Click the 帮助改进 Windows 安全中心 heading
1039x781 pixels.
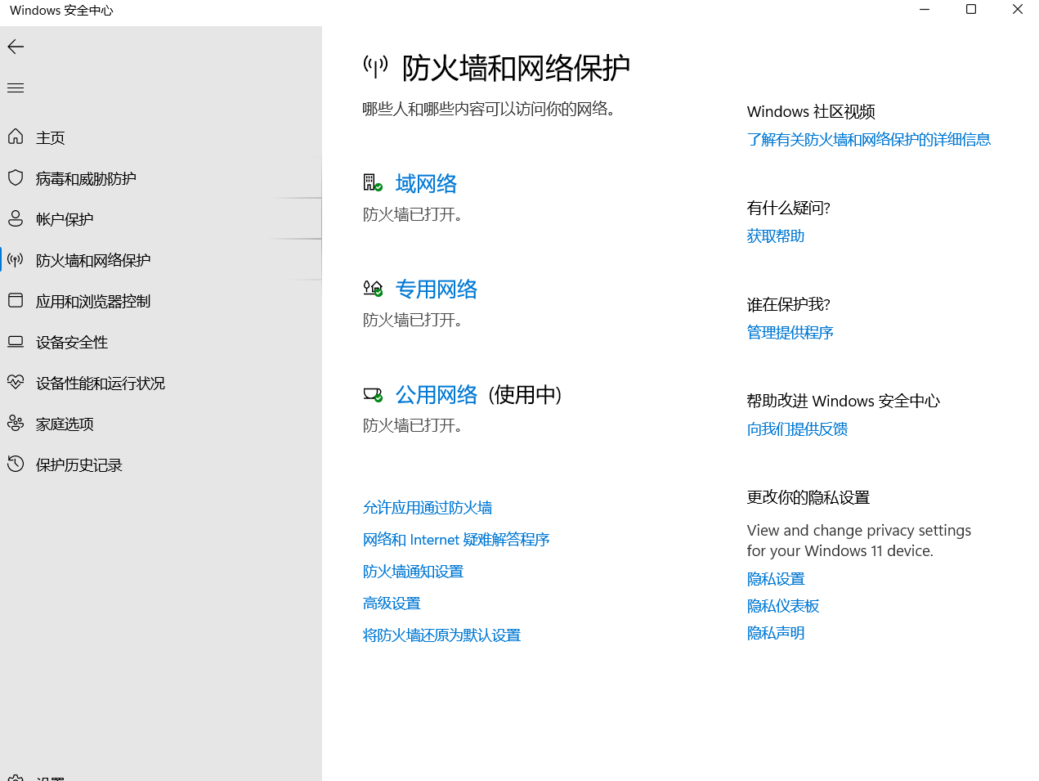pos(844,402)
